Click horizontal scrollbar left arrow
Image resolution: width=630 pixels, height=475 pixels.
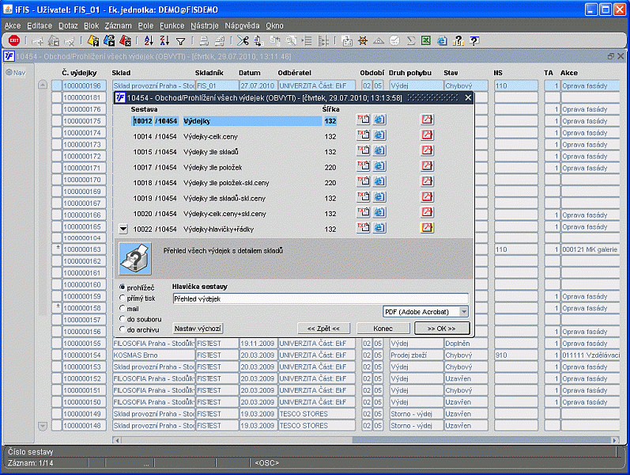(117, 440)
